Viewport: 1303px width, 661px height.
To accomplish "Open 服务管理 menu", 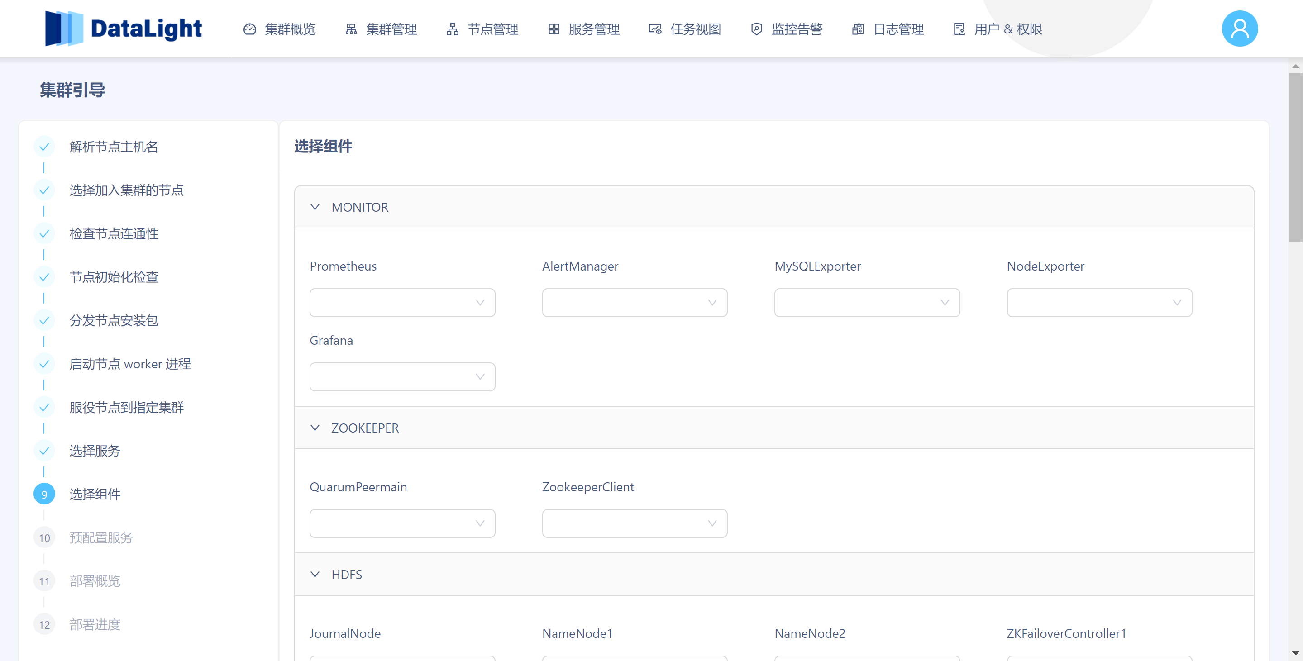I will tap(584, 29).
